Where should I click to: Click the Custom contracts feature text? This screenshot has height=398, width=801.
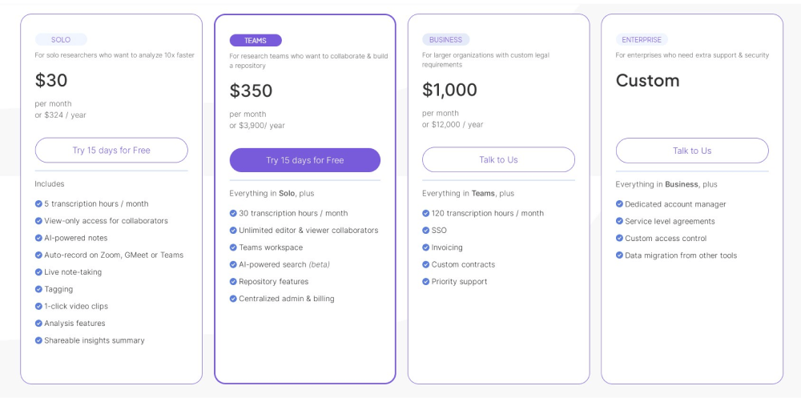pyautogui.click(x=463, y=264)
